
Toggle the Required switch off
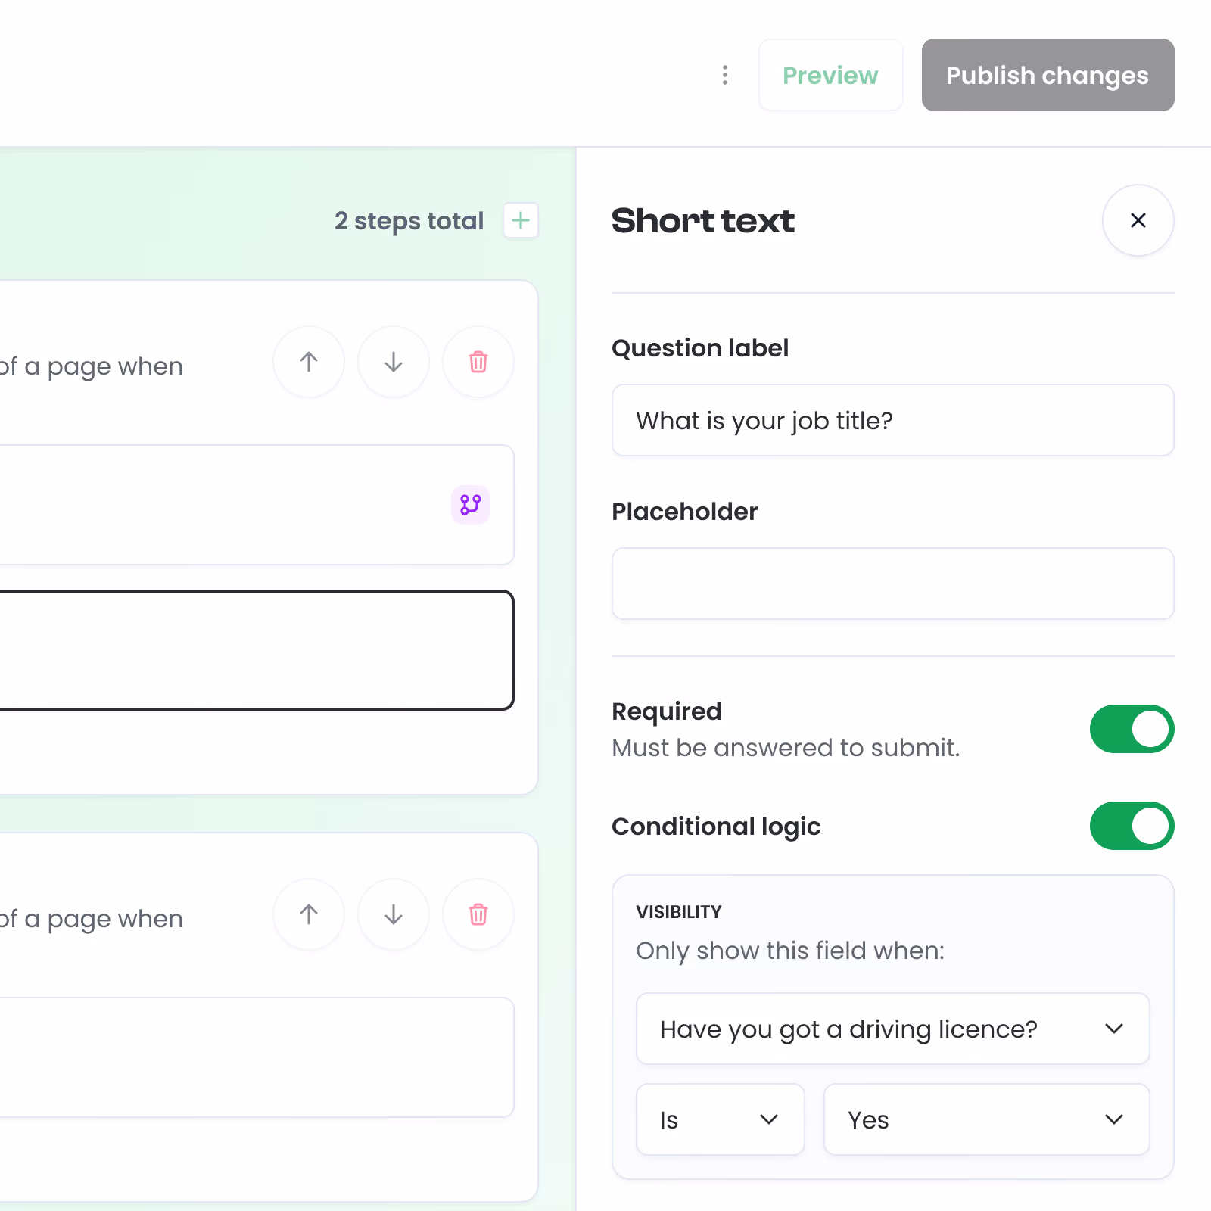(x=1132, y=729)
